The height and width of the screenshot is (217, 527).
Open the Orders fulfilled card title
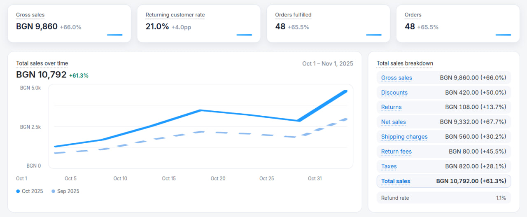click(x=293, y=15)
